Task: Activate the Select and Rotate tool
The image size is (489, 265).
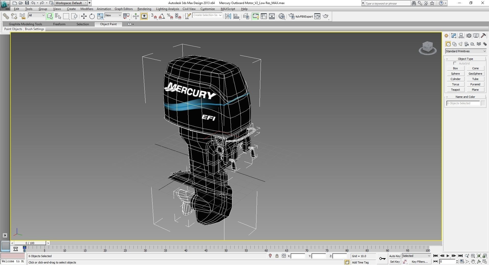Action: 92,16
